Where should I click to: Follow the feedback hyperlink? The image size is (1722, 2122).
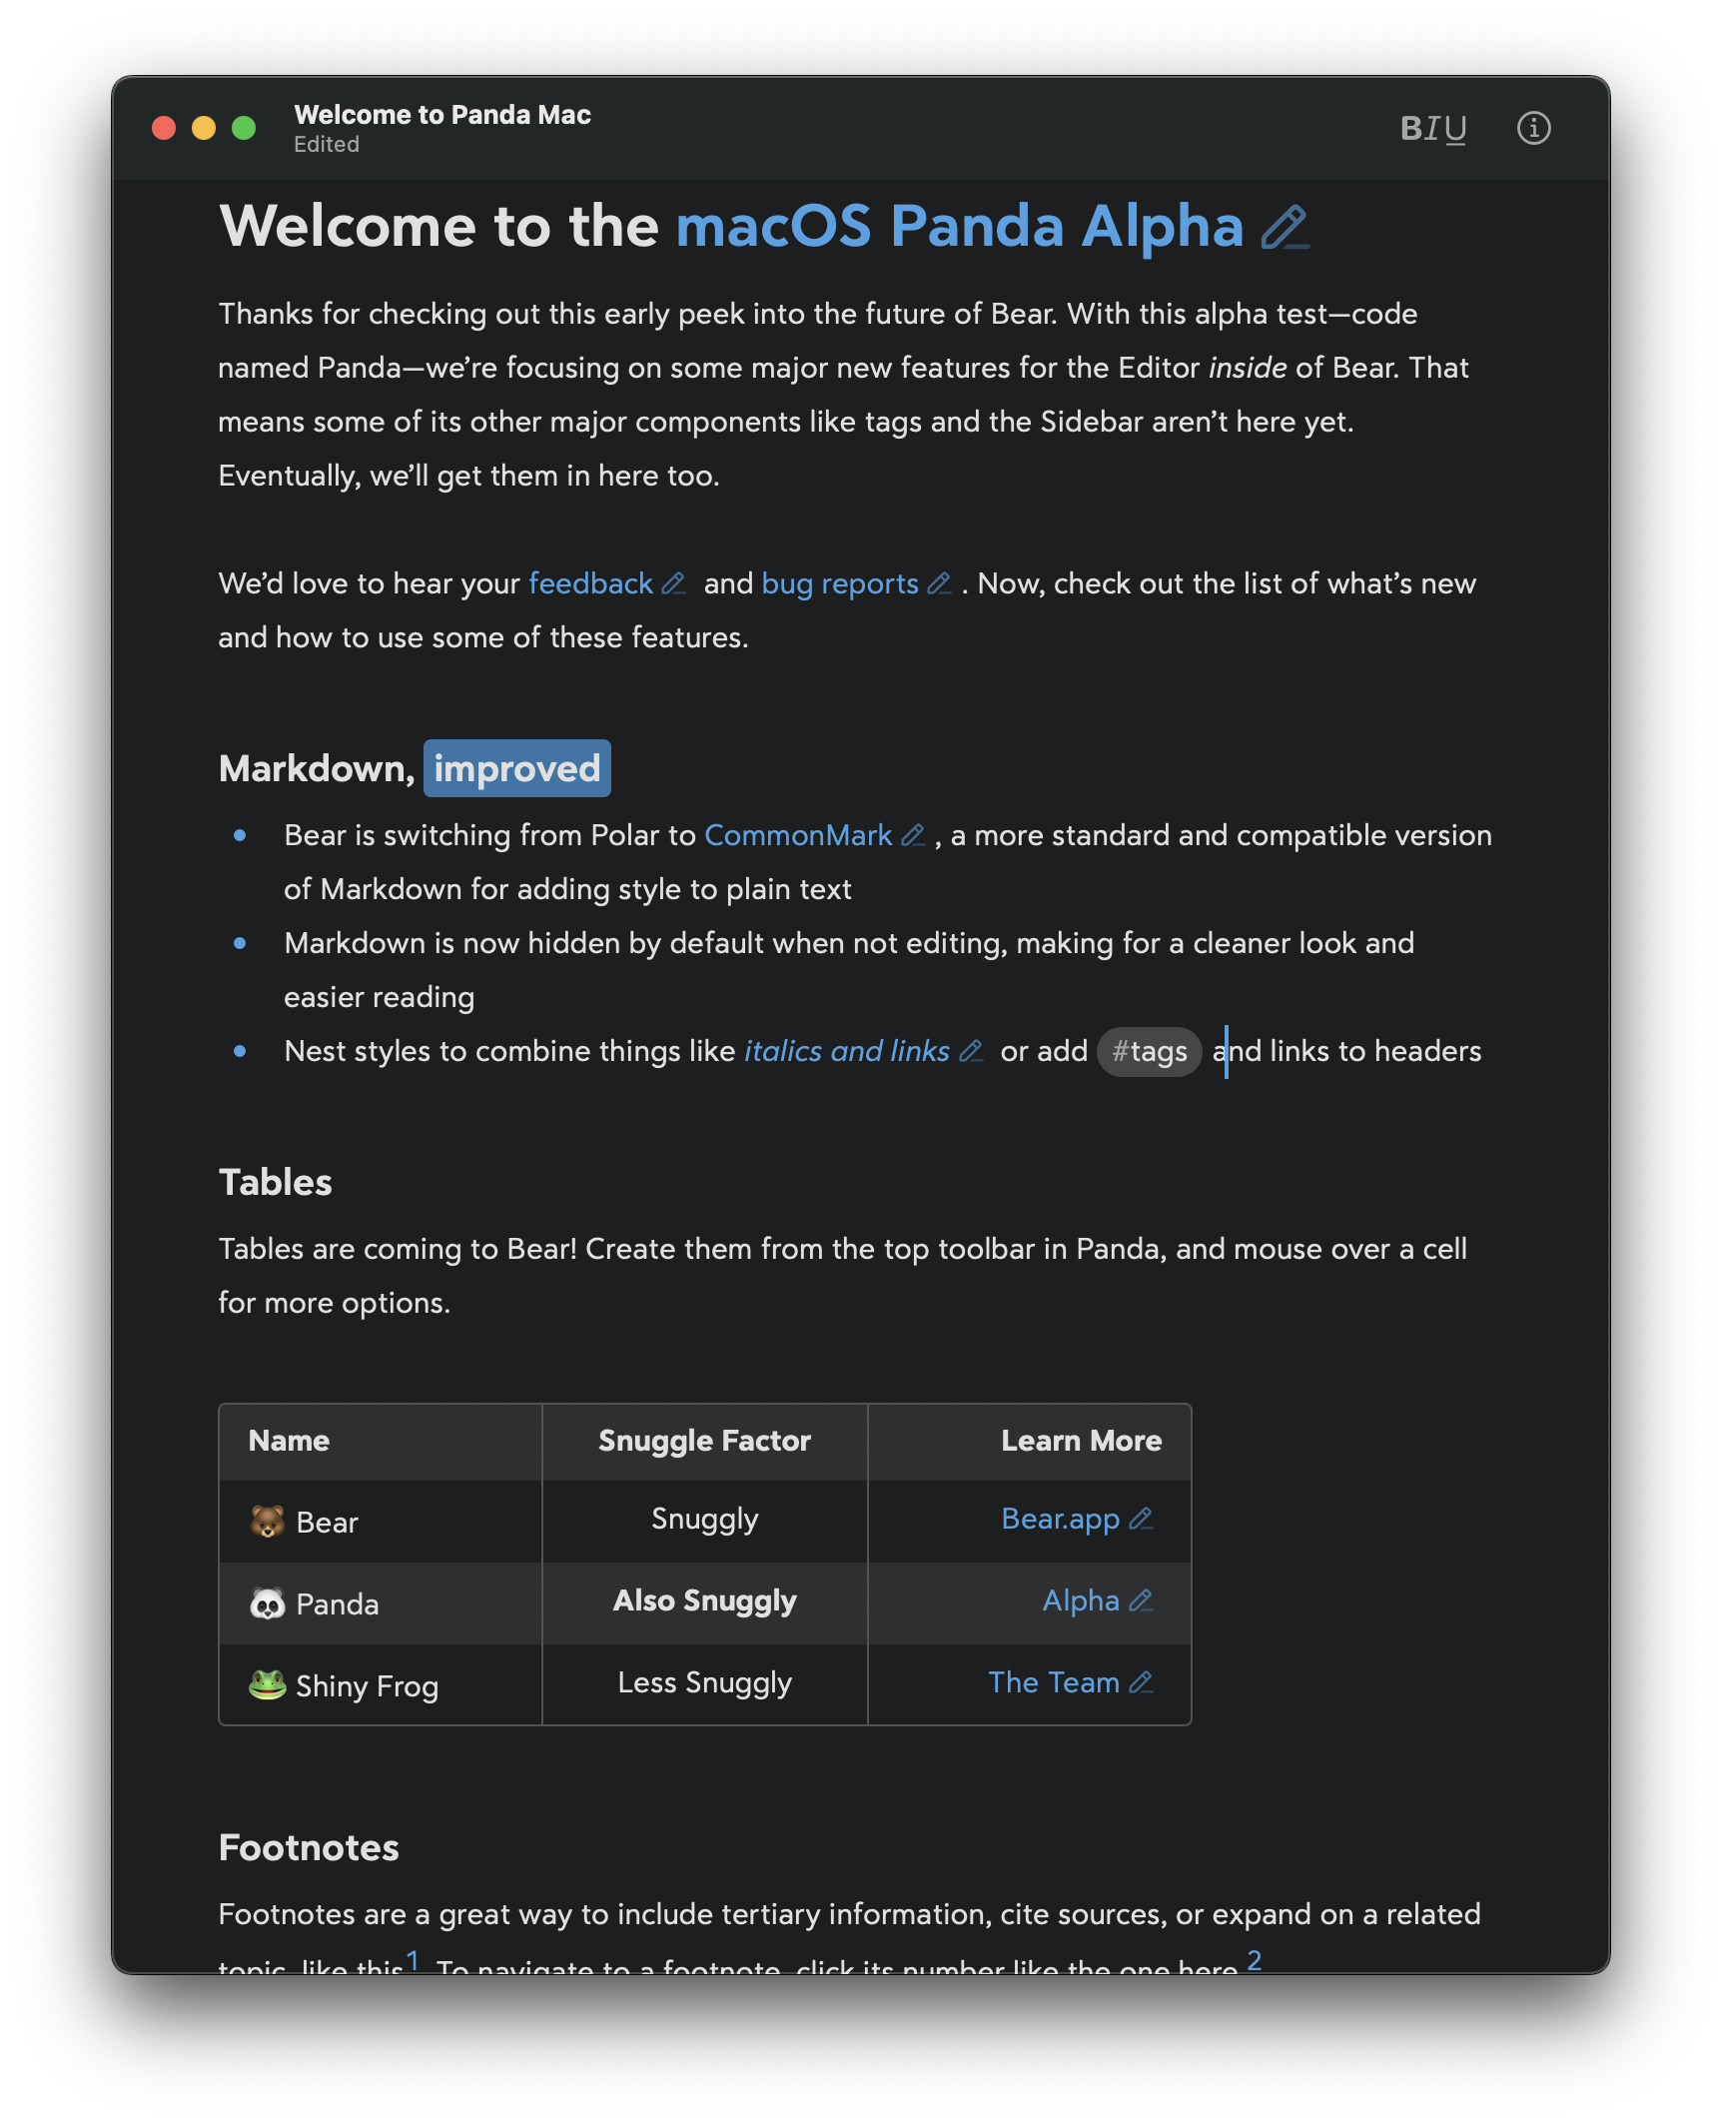(590, 583)
